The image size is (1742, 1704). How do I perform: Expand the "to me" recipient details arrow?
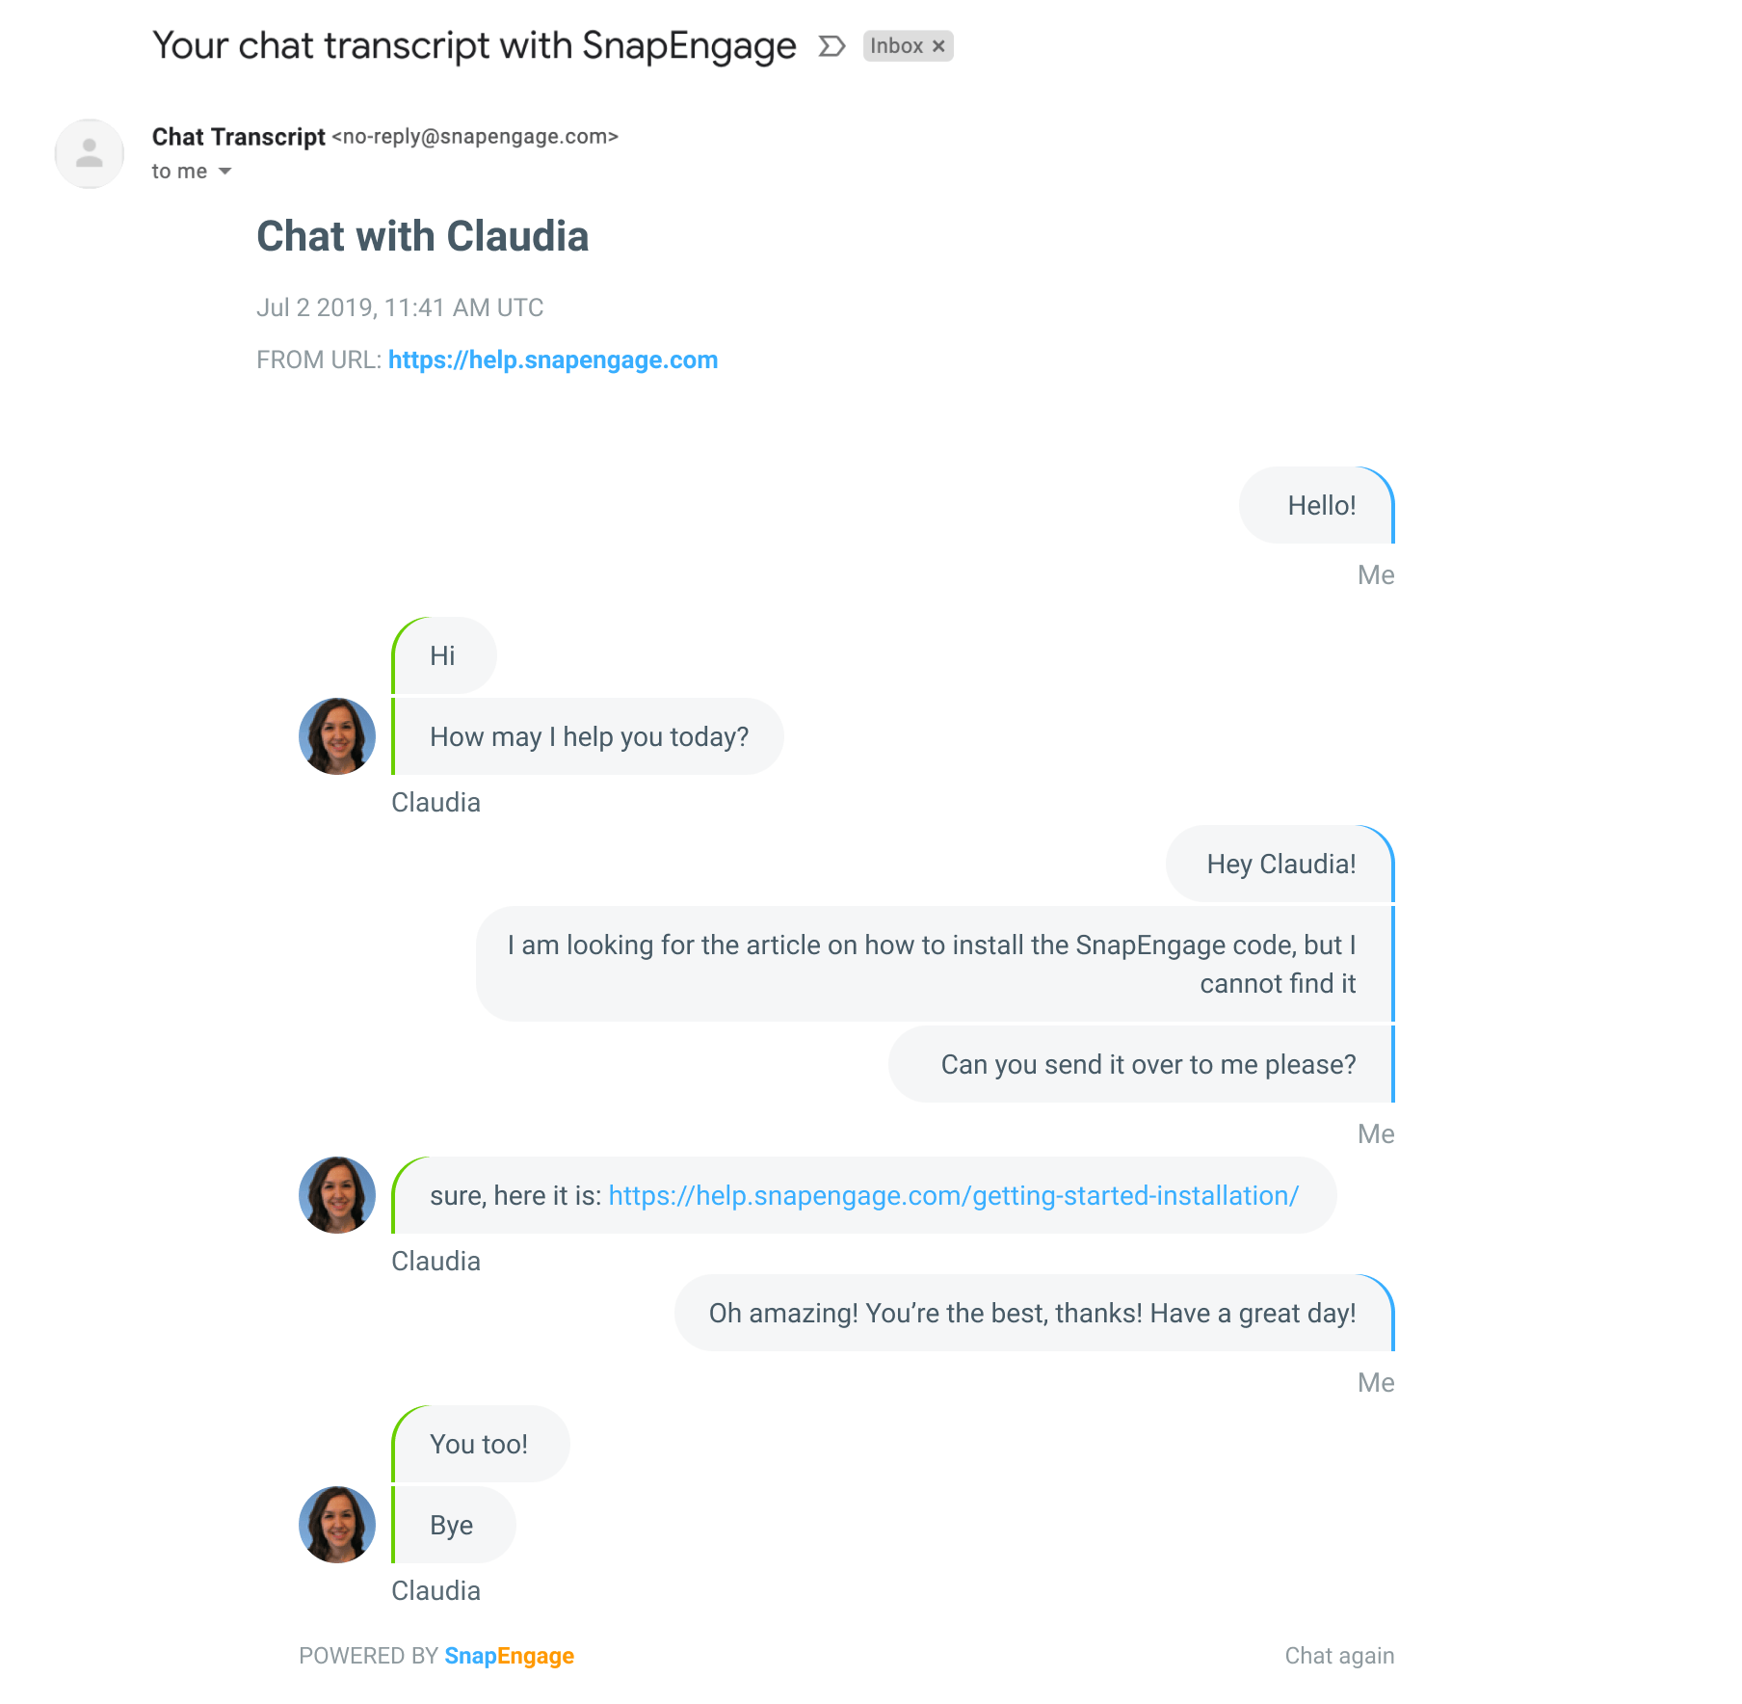click(x=225, y=172)
